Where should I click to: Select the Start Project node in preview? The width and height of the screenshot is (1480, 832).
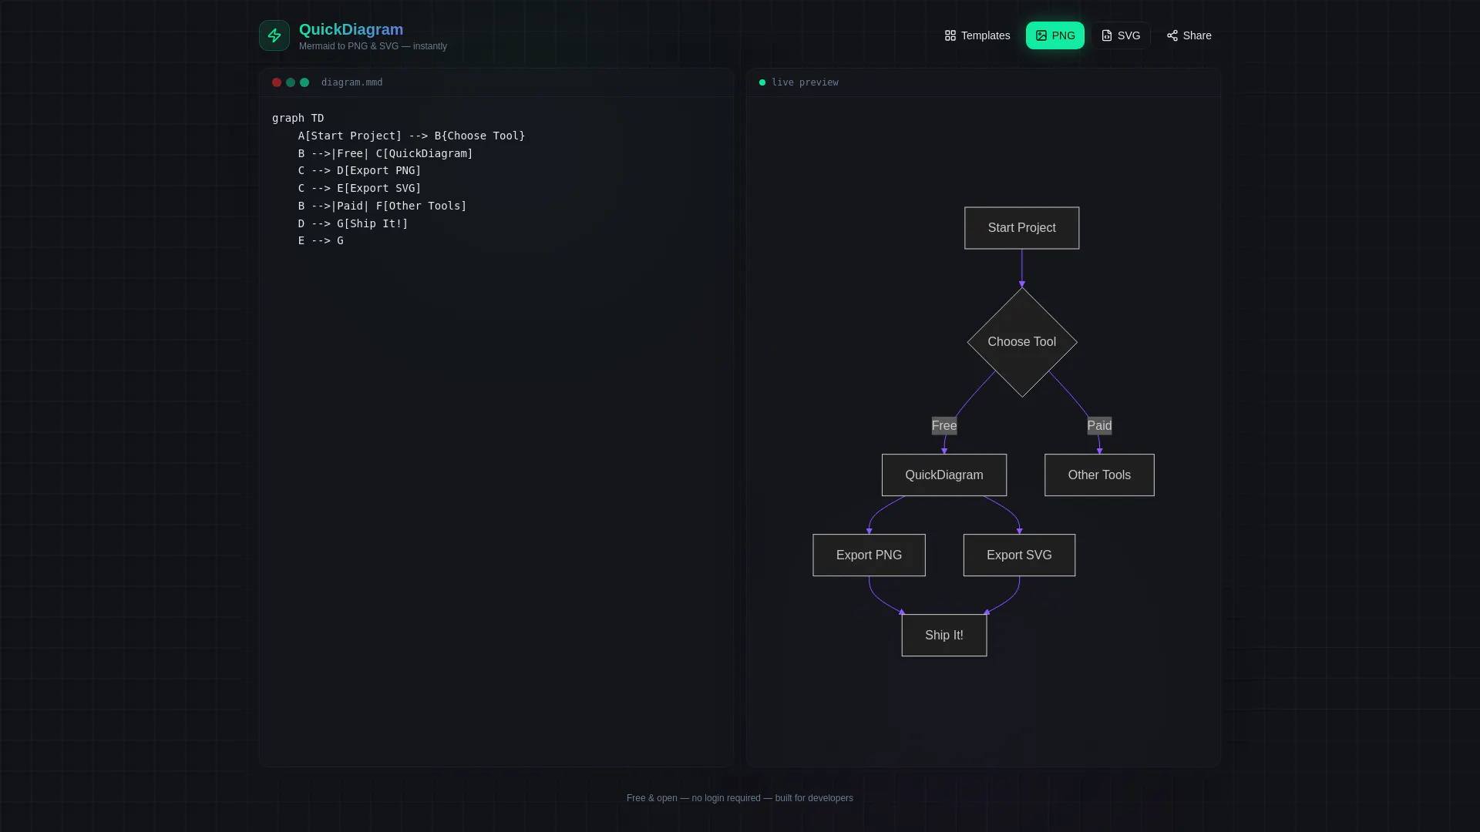click(1021, 228)
